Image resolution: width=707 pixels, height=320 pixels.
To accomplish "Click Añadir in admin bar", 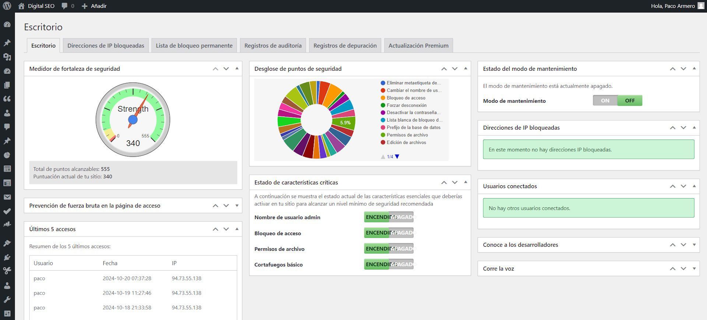I will coord(99,6).
